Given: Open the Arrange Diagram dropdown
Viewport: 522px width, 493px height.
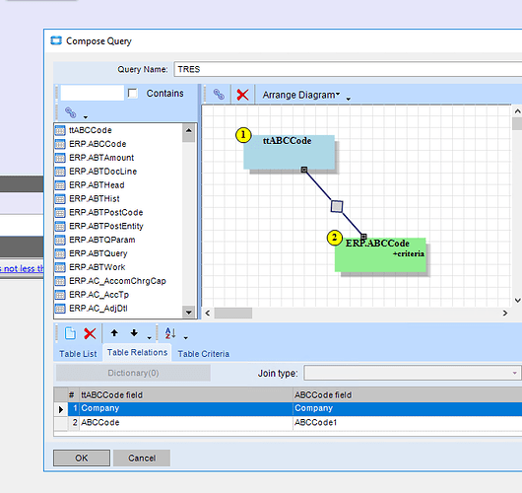Looking at the screenshot, I should (x=301, y=95).
